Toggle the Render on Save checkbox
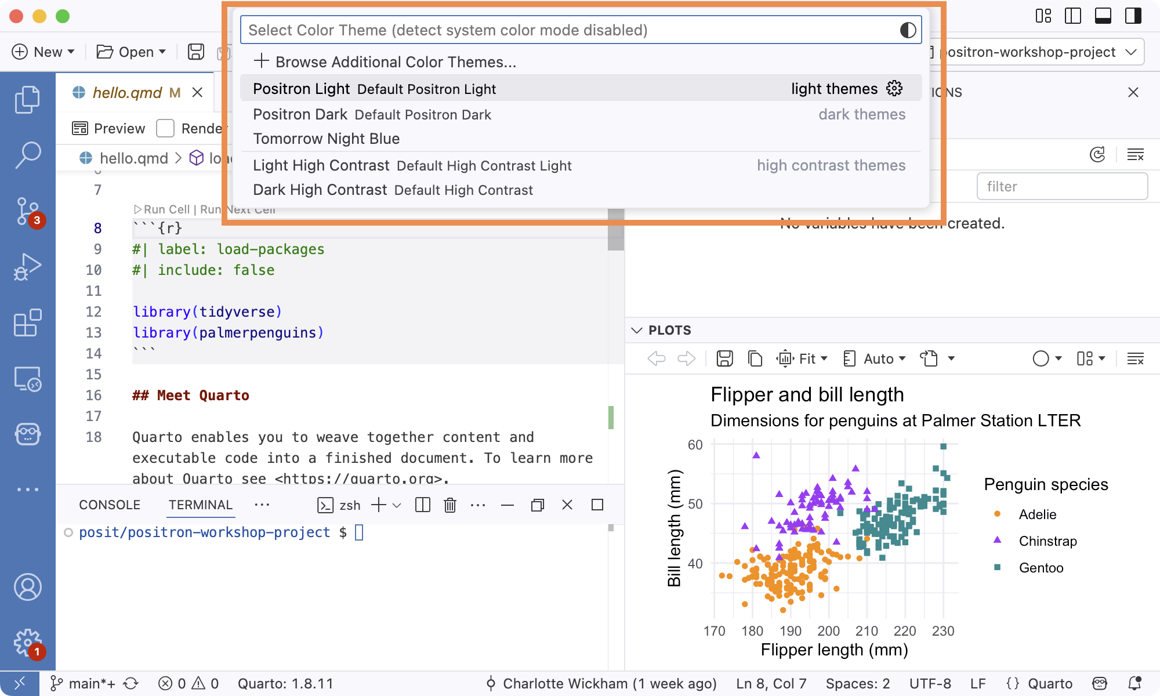Image resolution: width=1160 pixels, height=696 pixels. [x=165, y=128]
